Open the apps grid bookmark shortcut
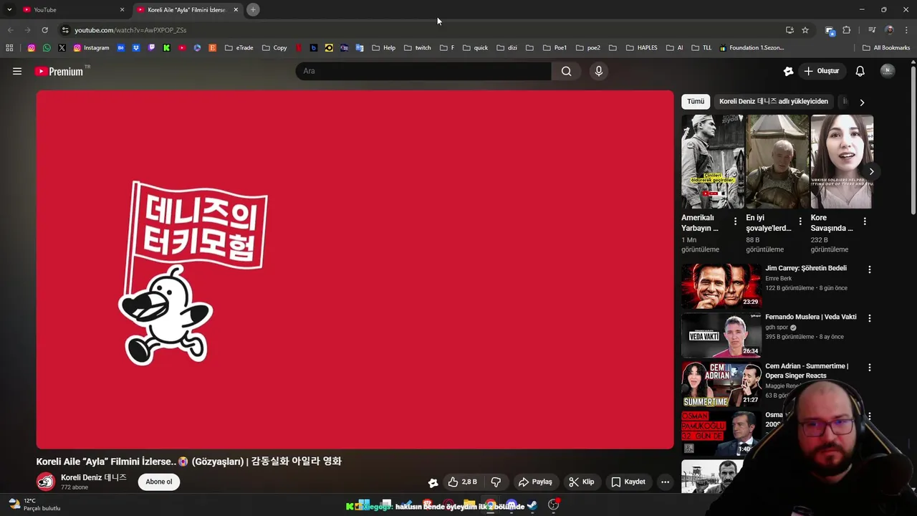917x516 pixels. tap(9, 48)
